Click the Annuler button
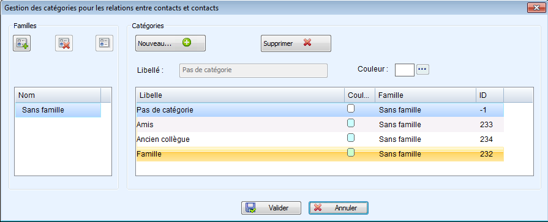The height and width of the screenshot is (222, 548). tap(339, 208)
